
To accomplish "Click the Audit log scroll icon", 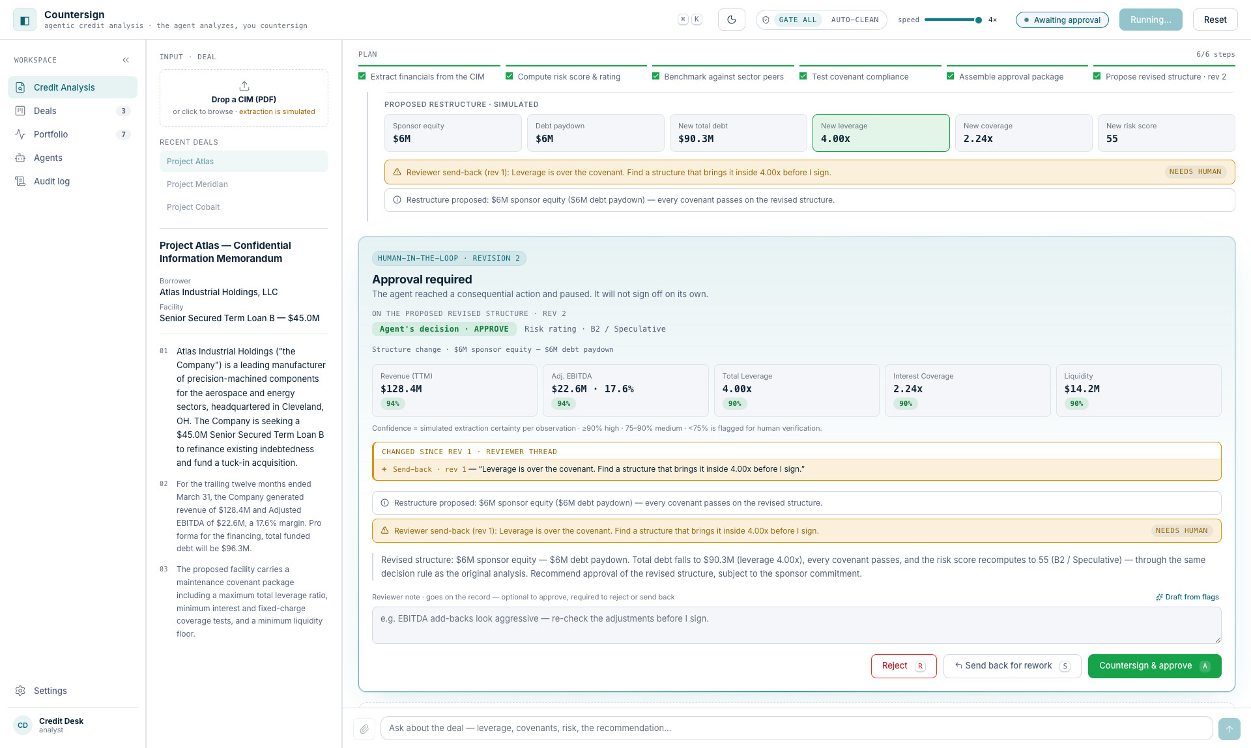I will pyautogui.click(x=20, y=181).
